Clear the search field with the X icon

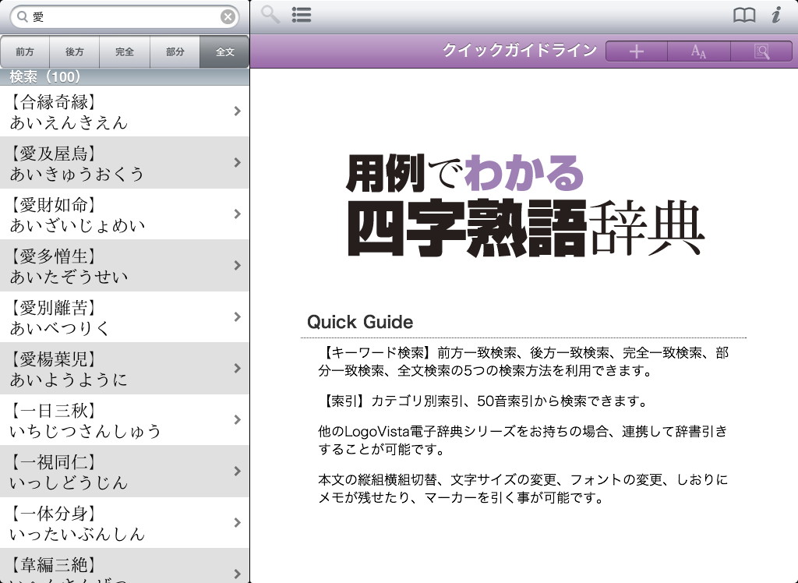[x=228, y=16]
